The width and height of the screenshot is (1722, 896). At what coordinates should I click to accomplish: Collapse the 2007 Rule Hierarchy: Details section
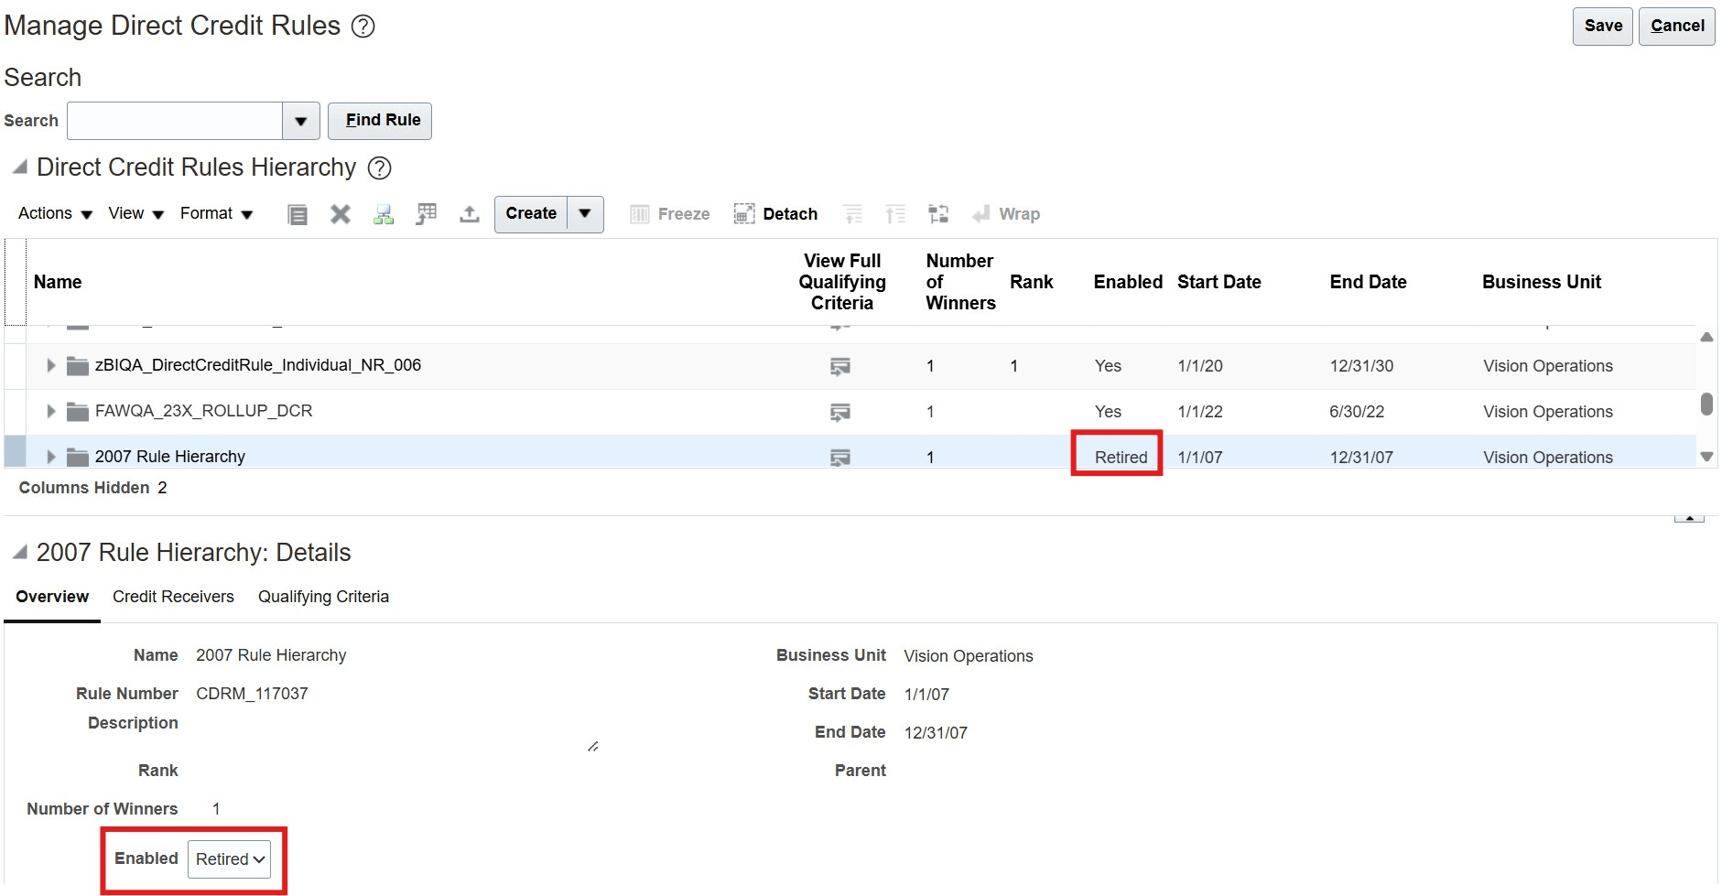coord(19,552)
